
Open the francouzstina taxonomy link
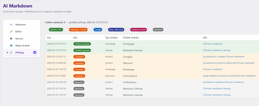pyautogui.click(x=229, y=76)
